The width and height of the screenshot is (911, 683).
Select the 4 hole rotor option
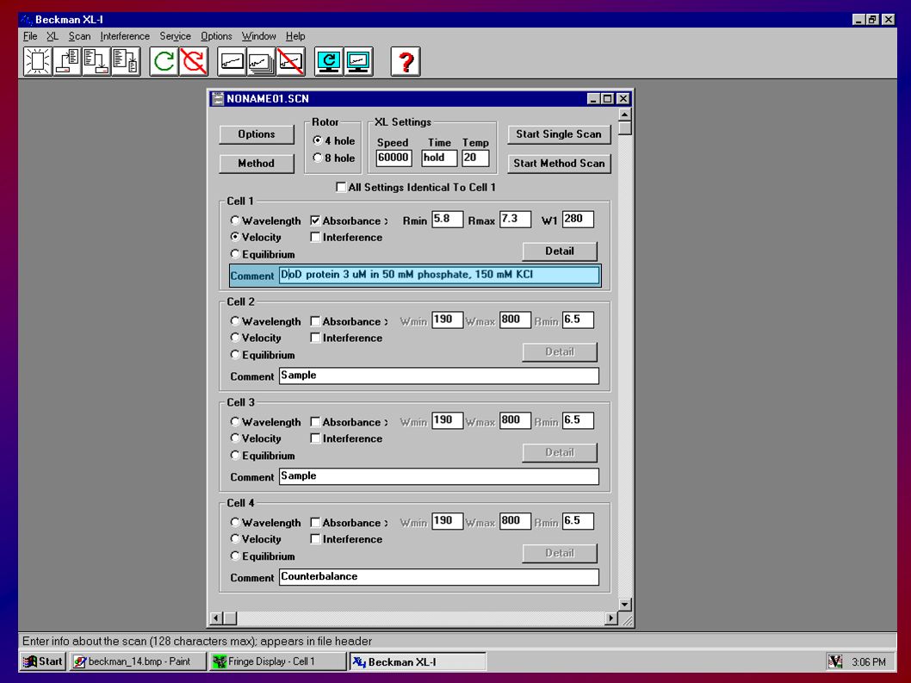[x=317, y=140]
